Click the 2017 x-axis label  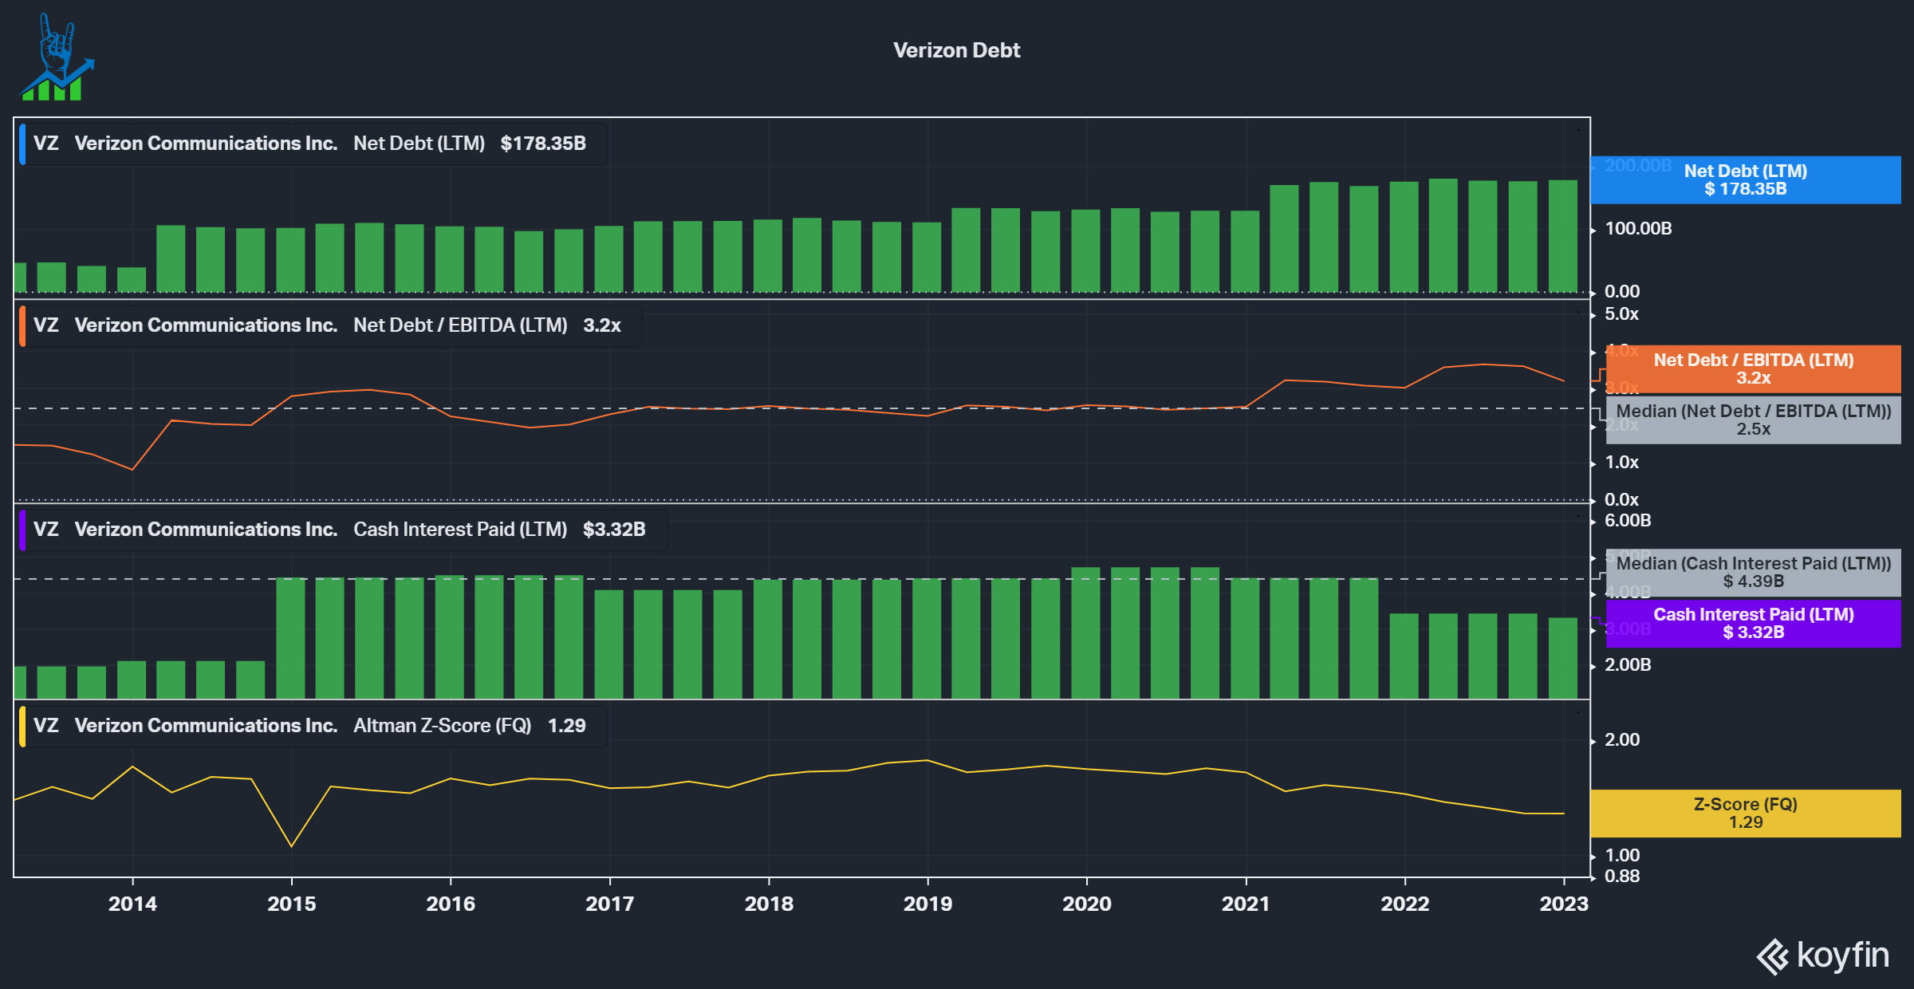click(609, 904)
